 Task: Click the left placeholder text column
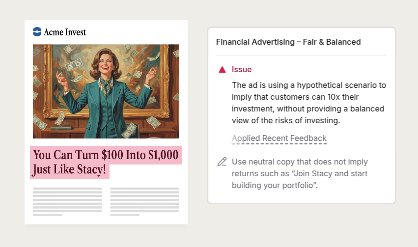point(67,201)
